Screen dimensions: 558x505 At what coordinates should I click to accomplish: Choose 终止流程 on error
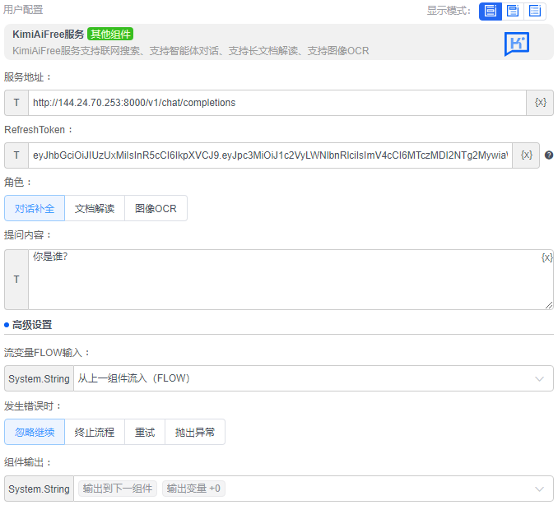coord(95,432)
